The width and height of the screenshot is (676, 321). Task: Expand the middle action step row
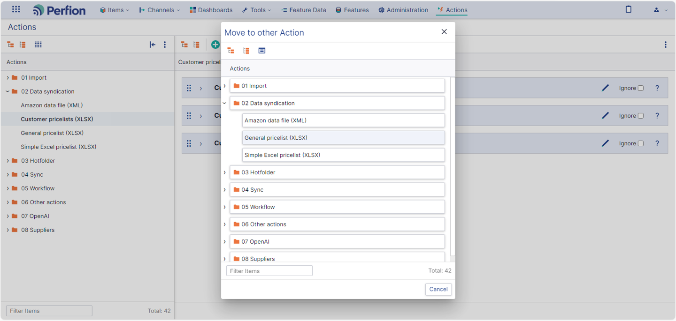tap(201, 116)
